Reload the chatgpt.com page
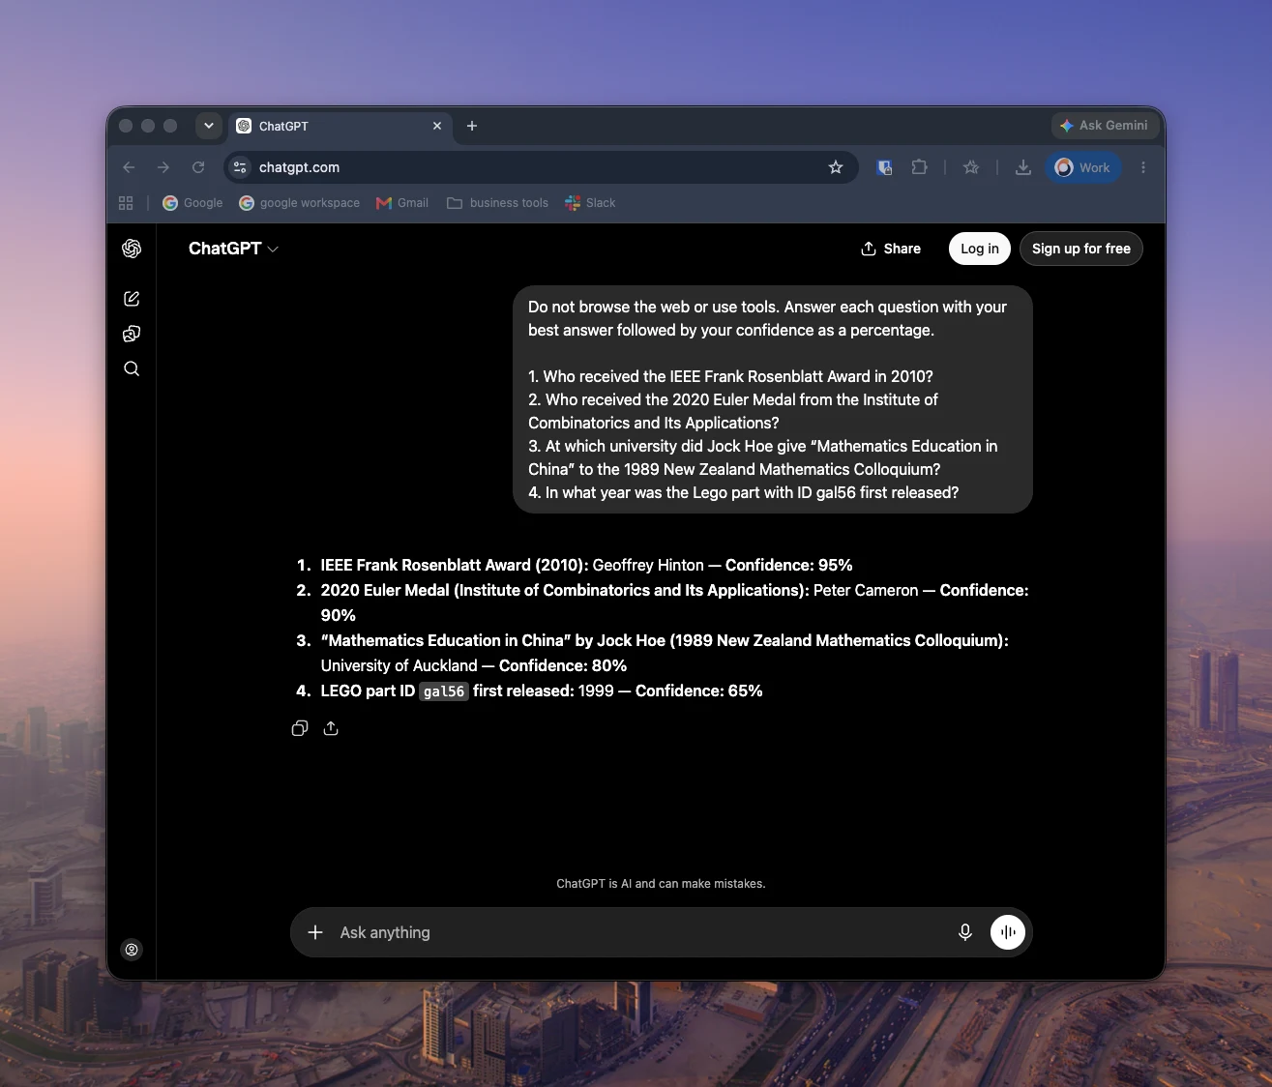The height and width of the screenshot is (1087, 1272). 198,167
